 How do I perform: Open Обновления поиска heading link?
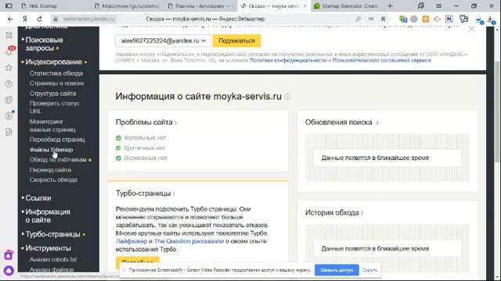341,123
